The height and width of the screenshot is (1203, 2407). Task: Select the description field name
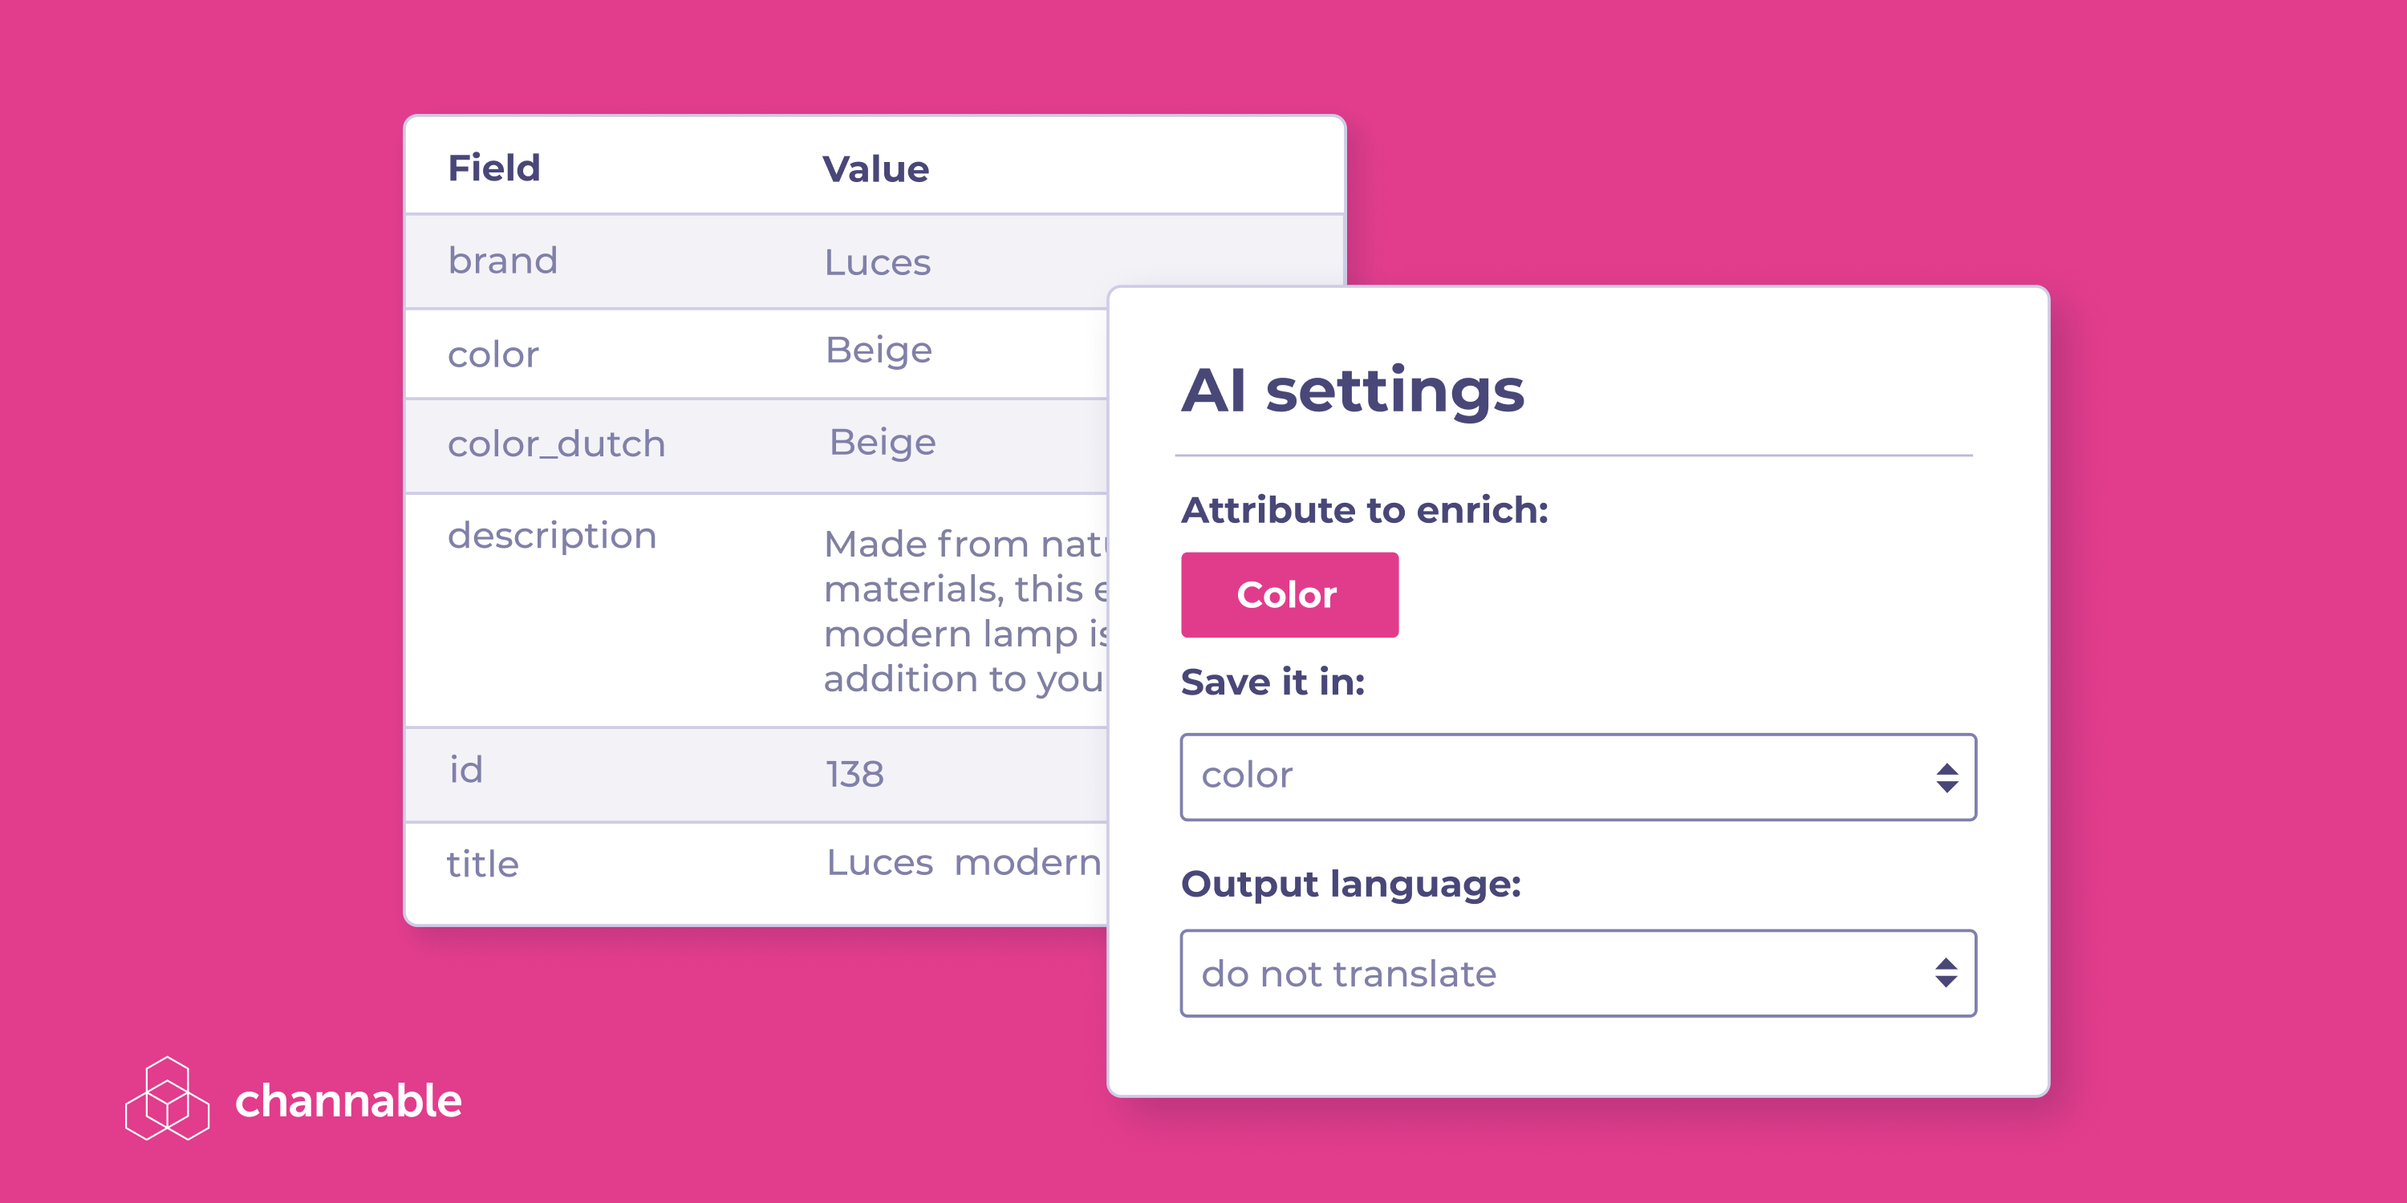click(552, 535)
